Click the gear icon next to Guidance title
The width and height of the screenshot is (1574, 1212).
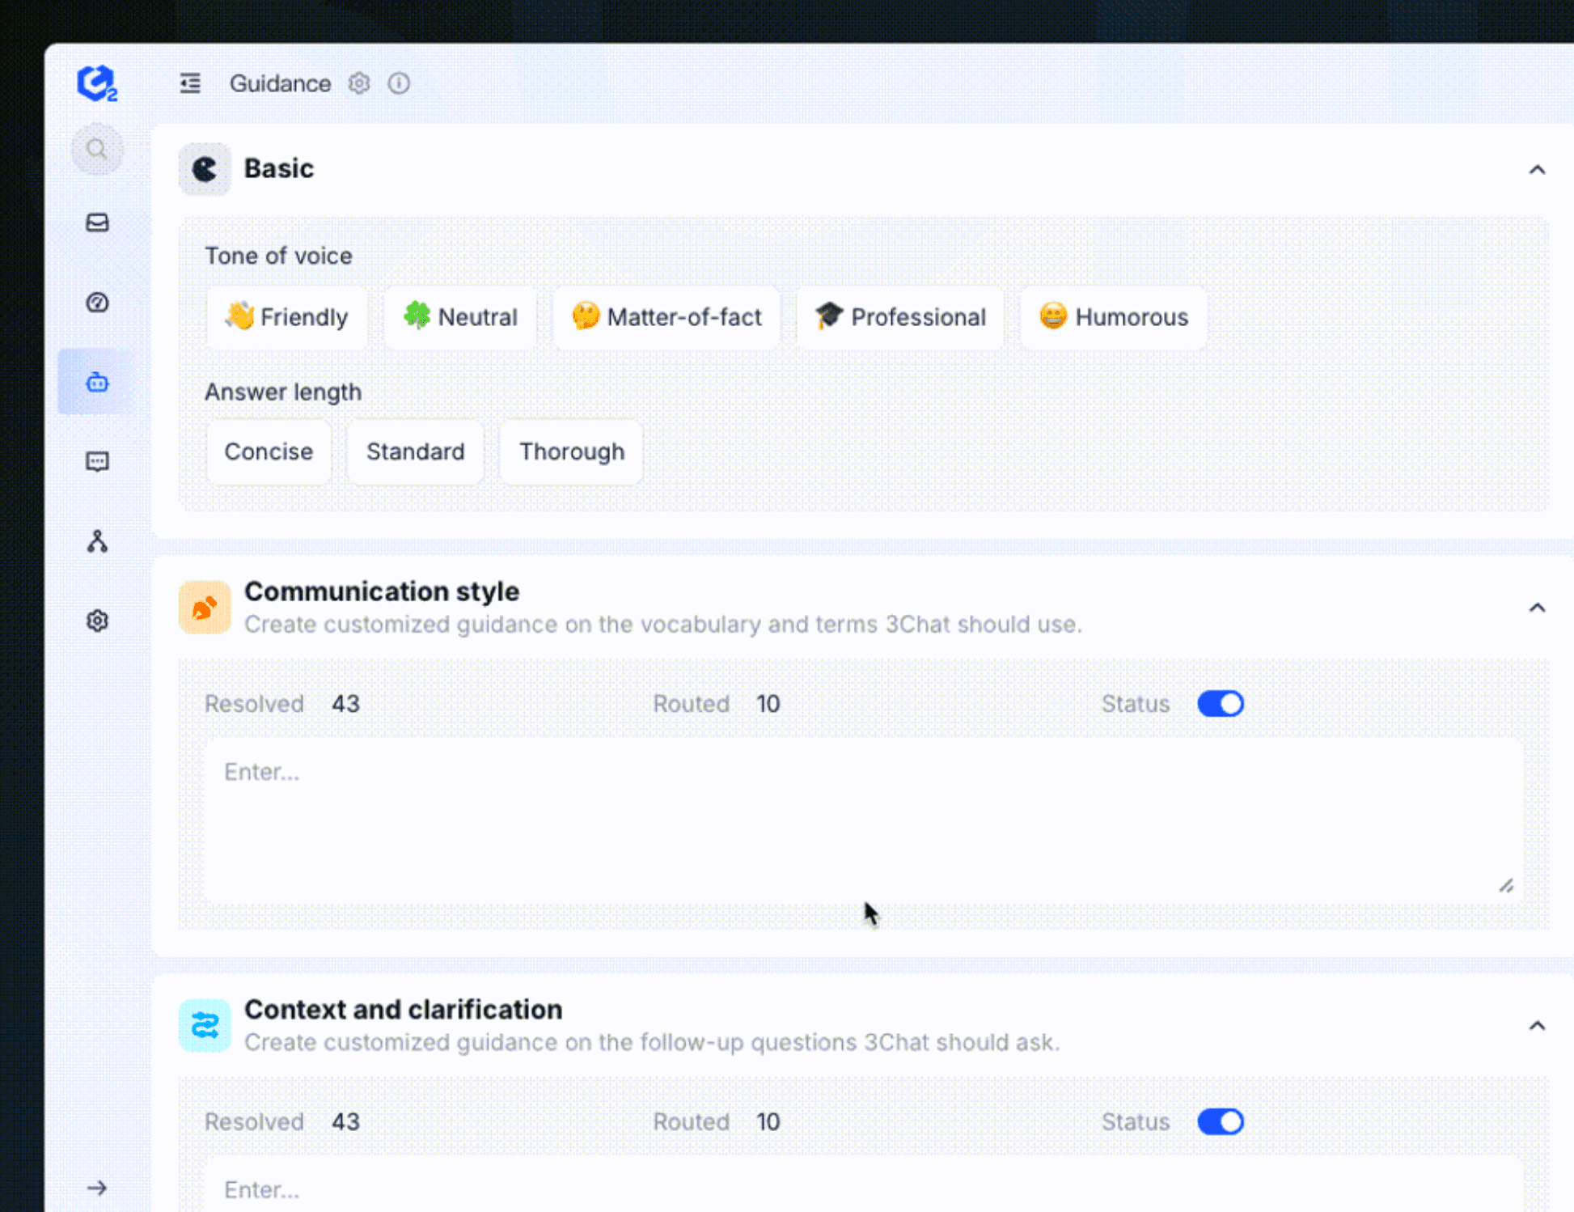click(359, 83)
